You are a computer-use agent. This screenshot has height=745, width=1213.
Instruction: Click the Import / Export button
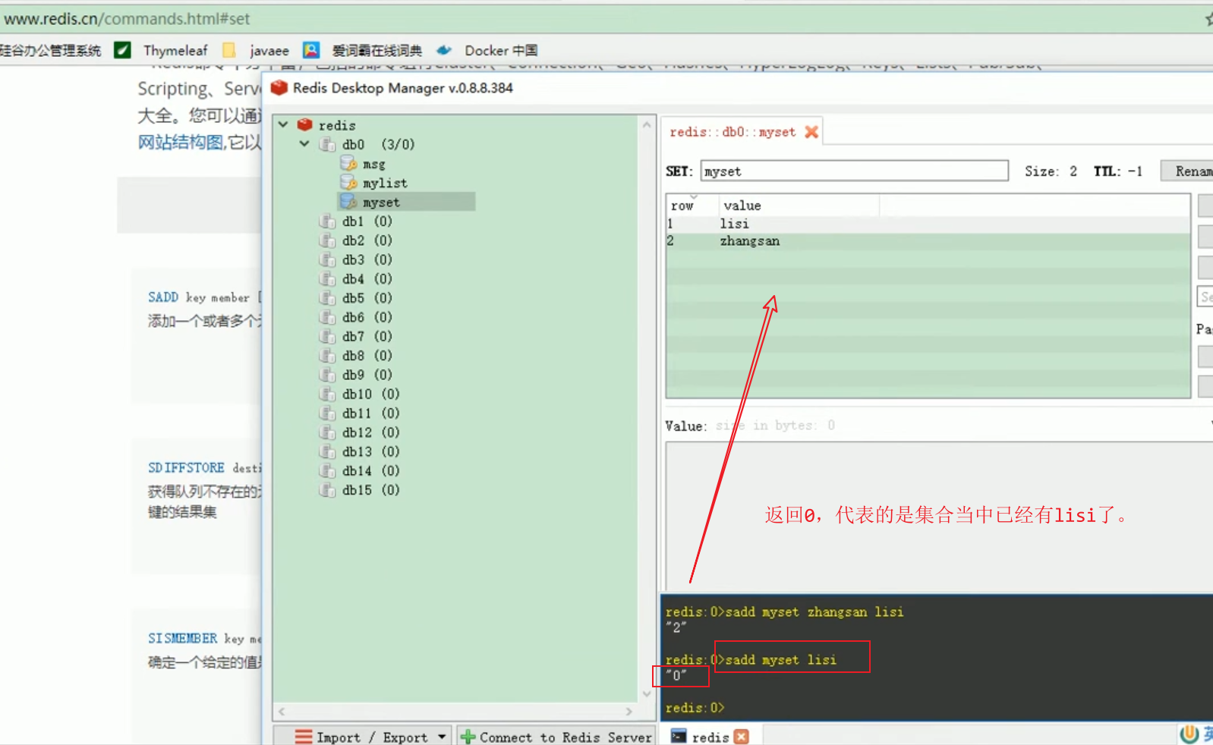(x=364, y=737)
